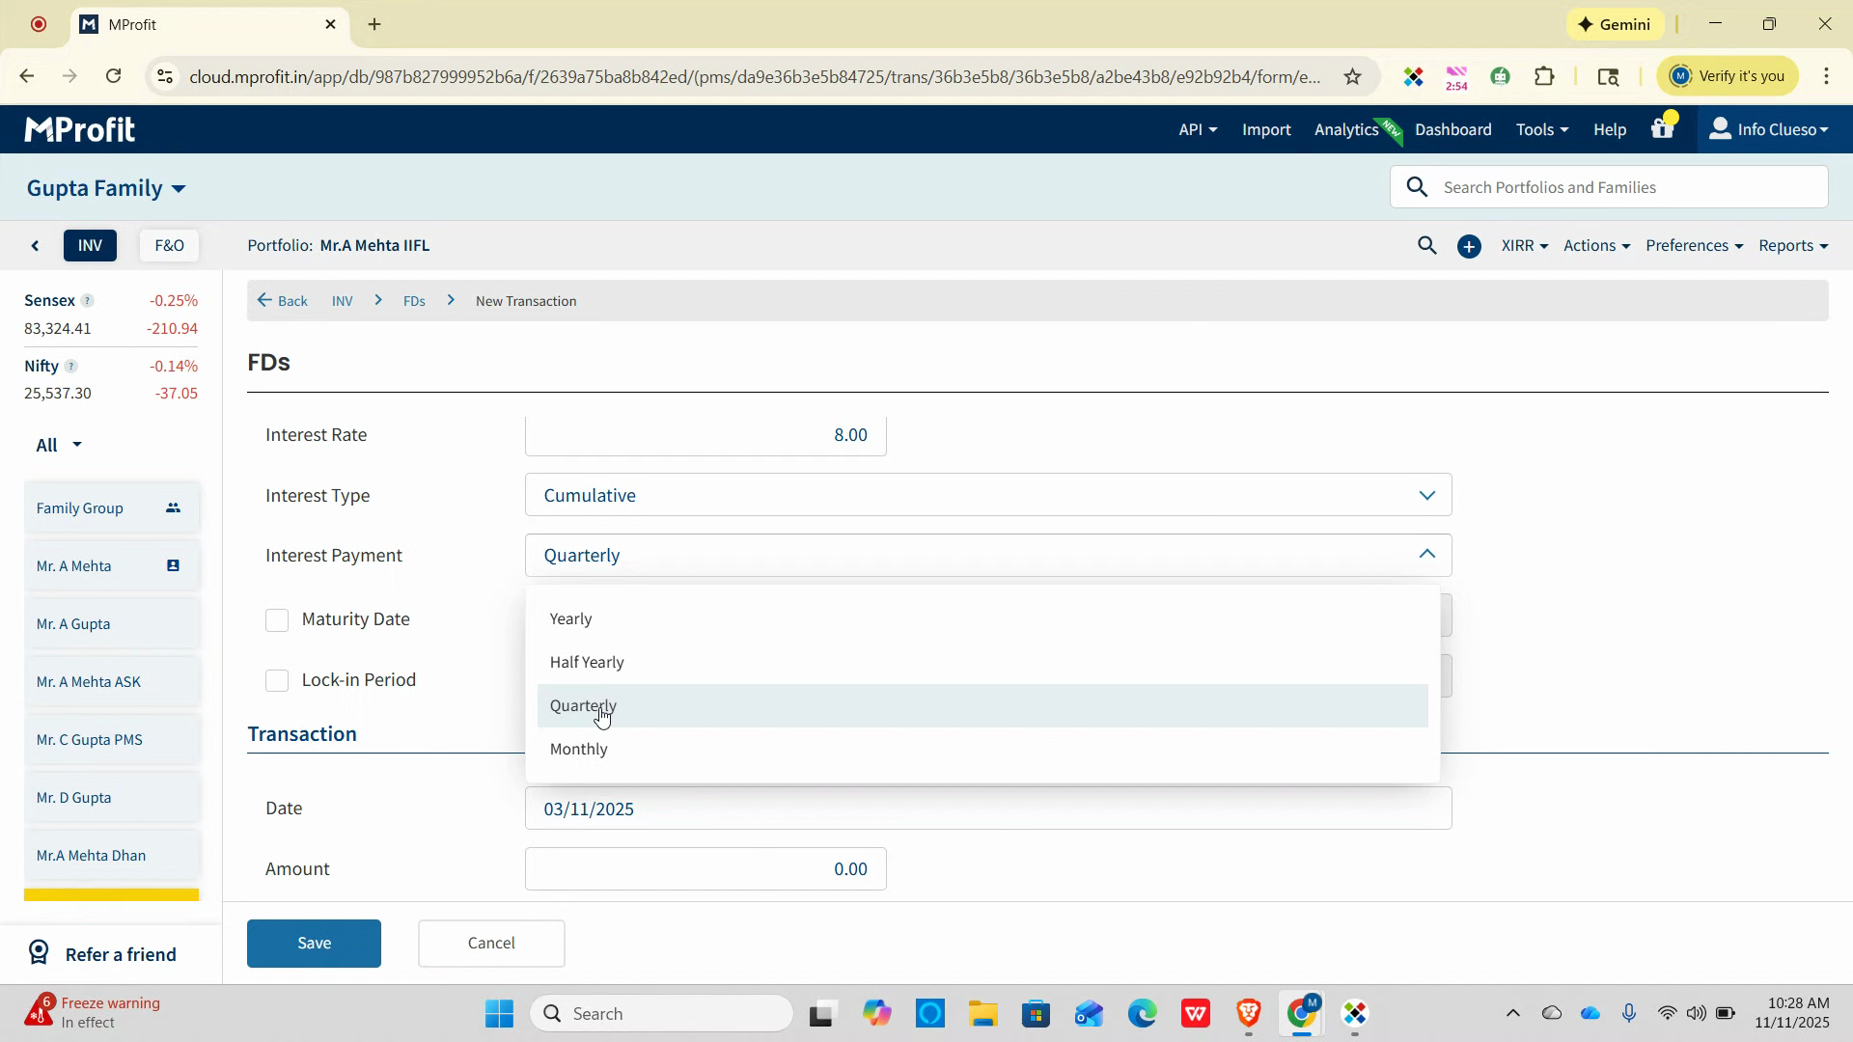Click the magnifier icon next to XIRR
The height and width of the screenshot is (1042, 1853).
pos(1426,246)
